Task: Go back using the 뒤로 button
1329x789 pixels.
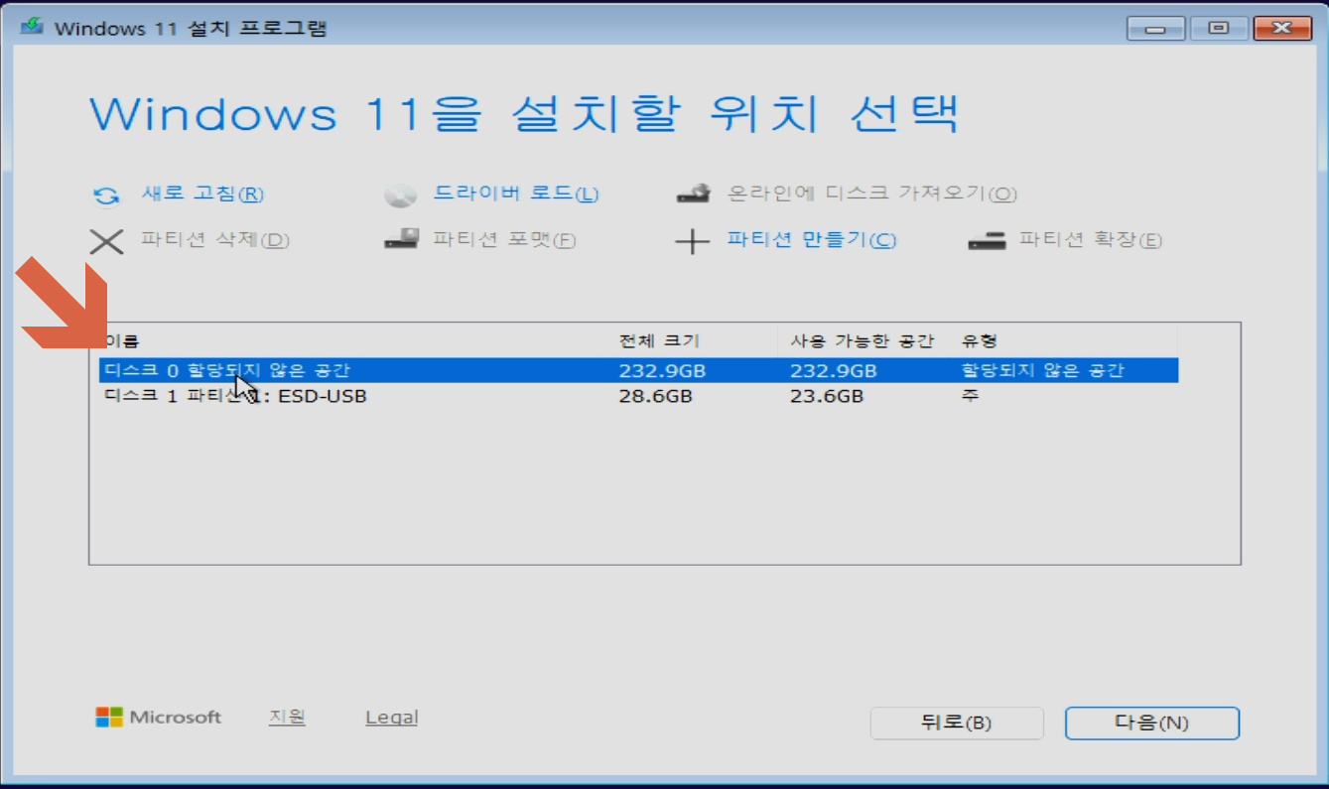Action: click(956, 723)
